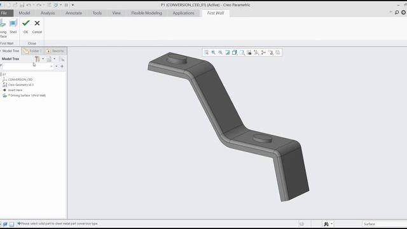Switch to the Flexible Modeling tab
This screenshot has width=407, height=229.
pos(147,13)
